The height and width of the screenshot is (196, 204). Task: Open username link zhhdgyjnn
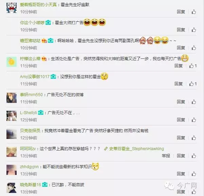click(29, 167)
